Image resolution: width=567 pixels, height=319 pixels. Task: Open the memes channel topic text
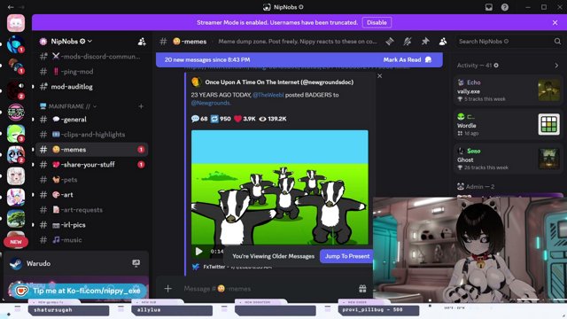(x=298, y=42)
